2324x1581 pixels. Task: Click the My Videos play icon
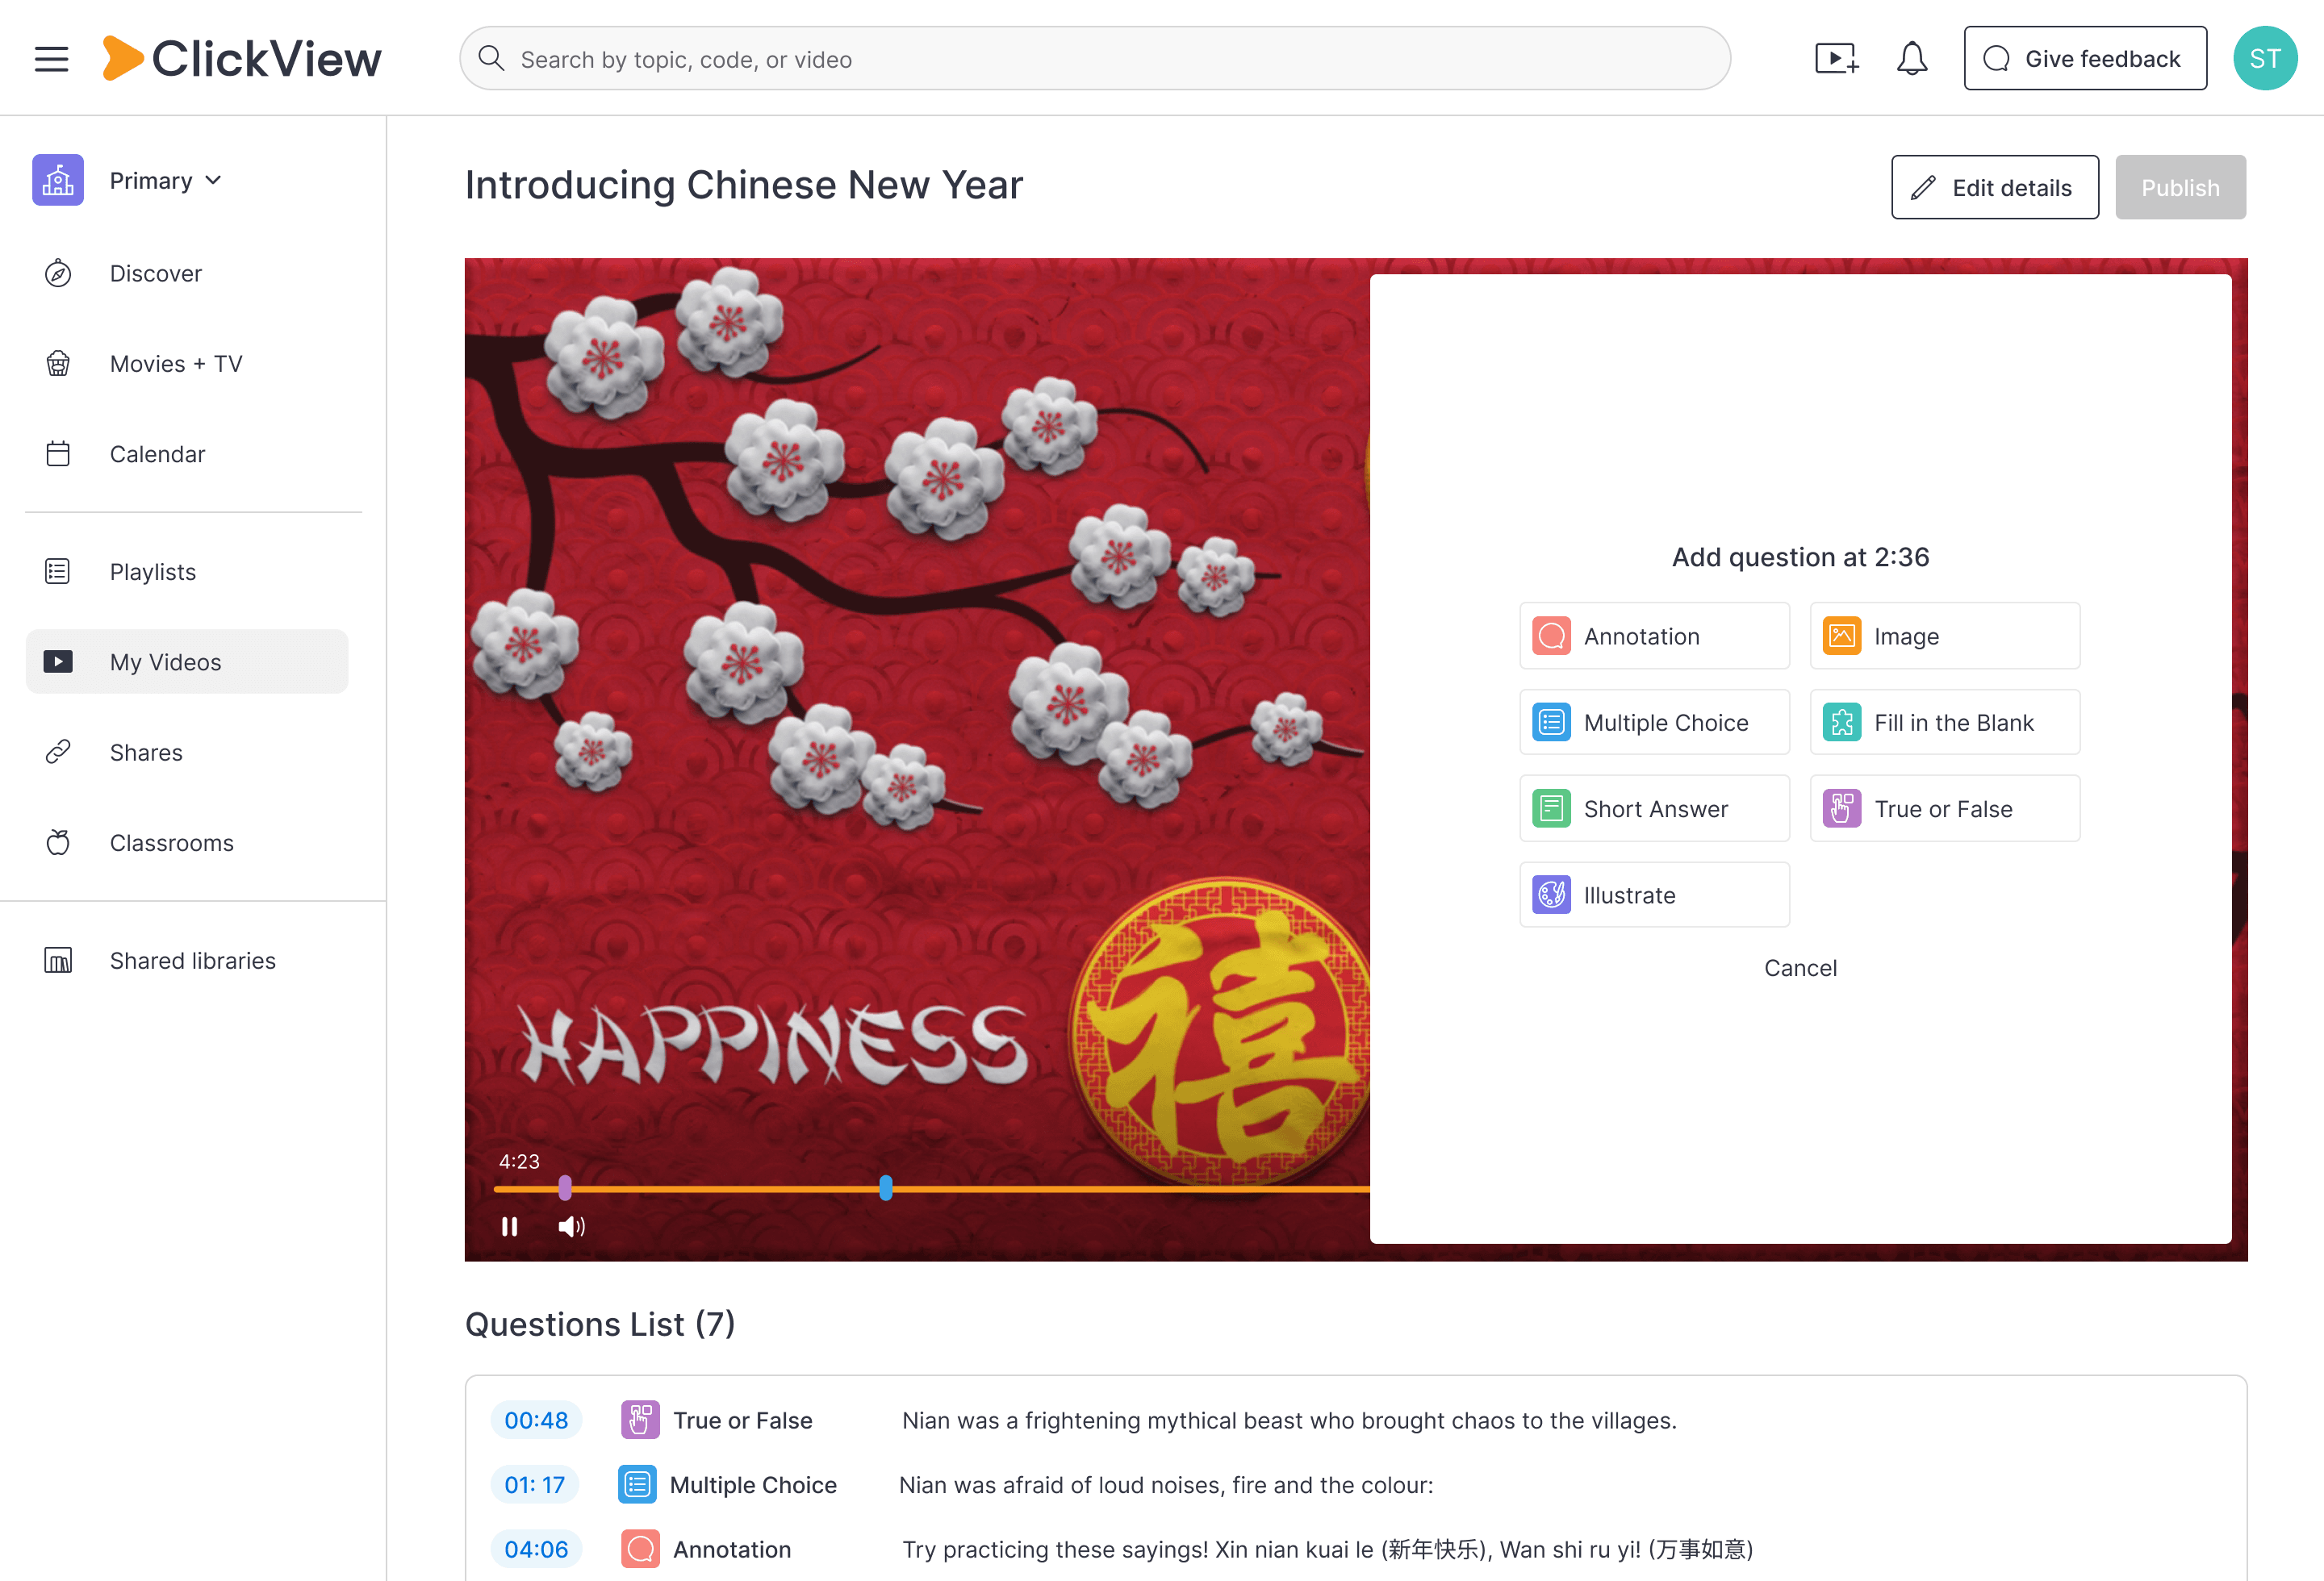[x=58, y=661]
